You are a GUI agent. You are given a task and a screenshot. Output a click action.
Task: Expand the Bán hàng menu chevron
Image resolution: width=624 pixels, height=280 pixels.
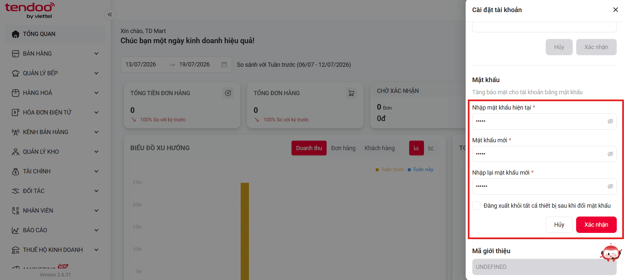click(96, 54)
